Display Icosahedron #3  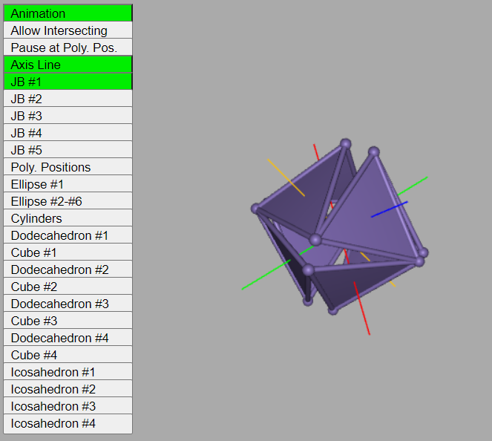coord(68,406)
